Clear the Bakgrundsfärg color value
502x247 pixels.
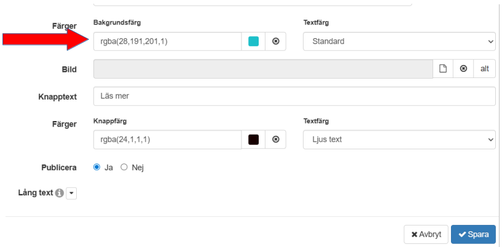(275, 42)
